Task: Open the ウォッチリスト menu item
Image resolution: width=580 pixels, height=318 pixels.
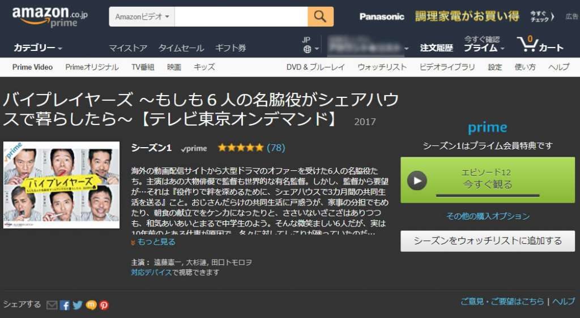Action: [382, 67]
